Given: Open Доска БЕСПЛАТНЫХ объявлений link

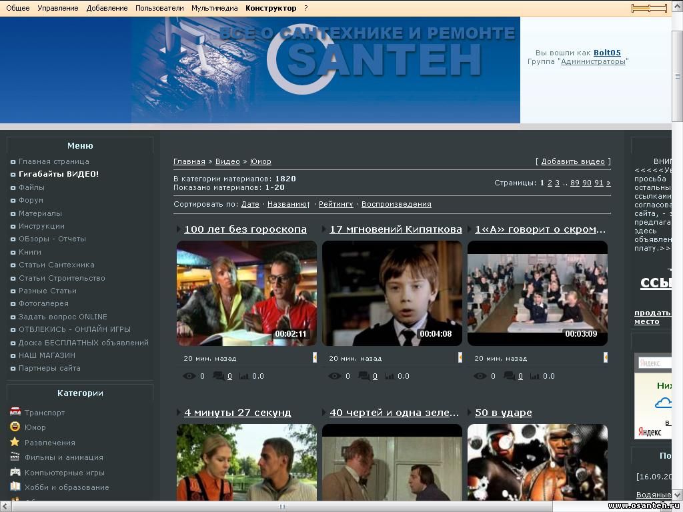Looking at the screenshot, I should [83, 343].
